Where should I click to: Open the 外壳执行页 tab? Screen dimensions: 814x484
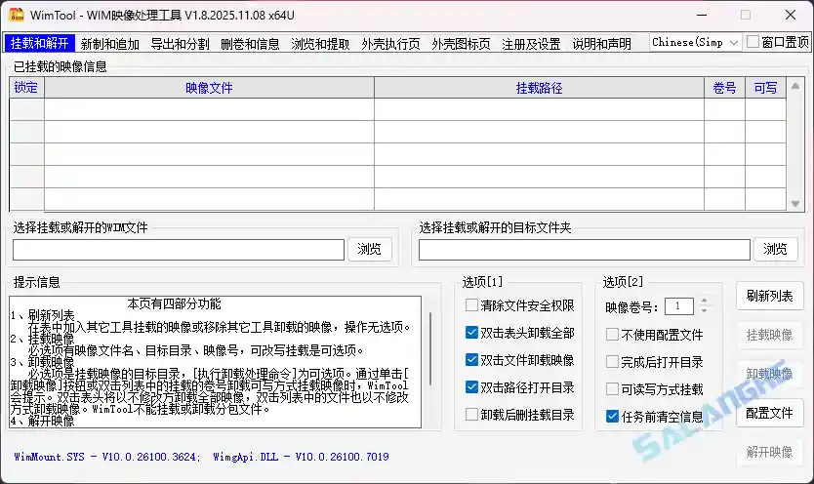(x=390, y=44)
